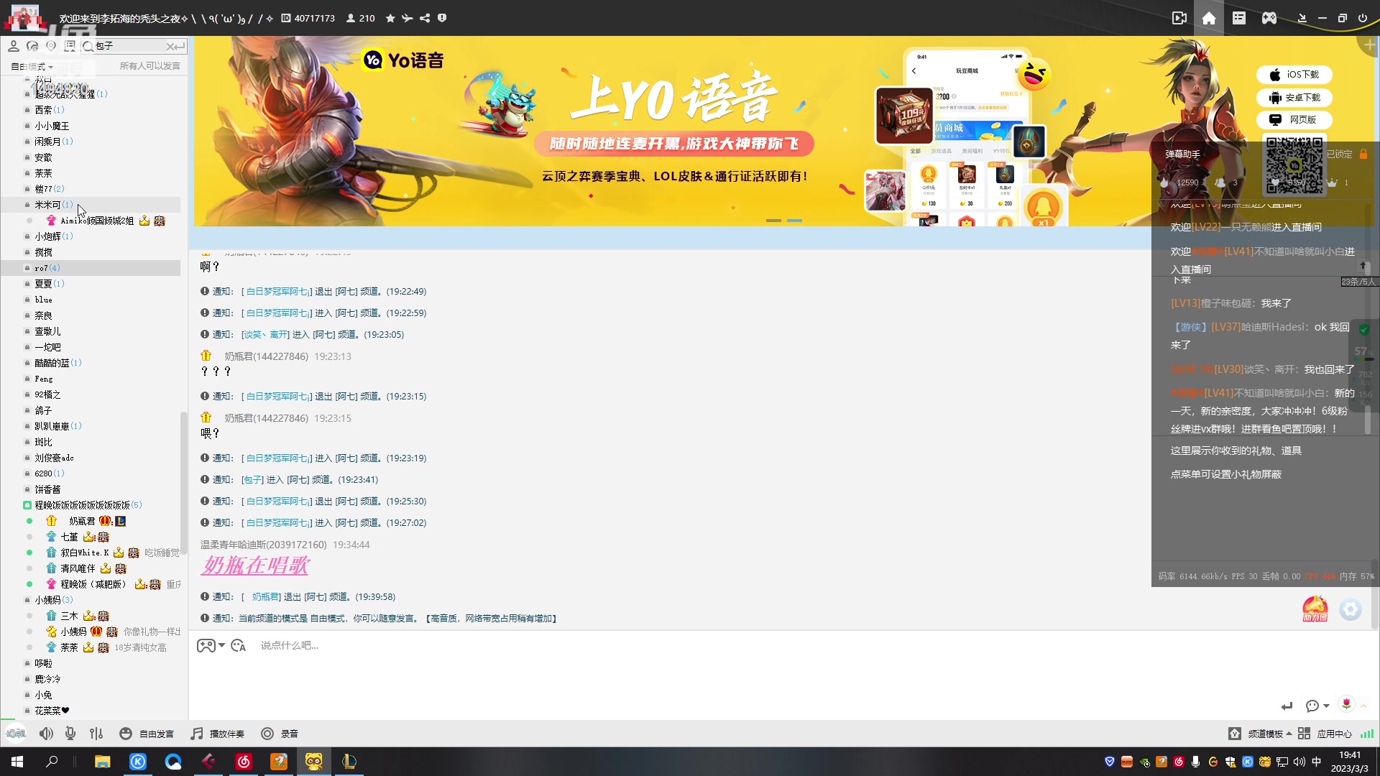
Task: Click the 奶瓶在唱歌 link in chat
Action: [x=256, y=565]
